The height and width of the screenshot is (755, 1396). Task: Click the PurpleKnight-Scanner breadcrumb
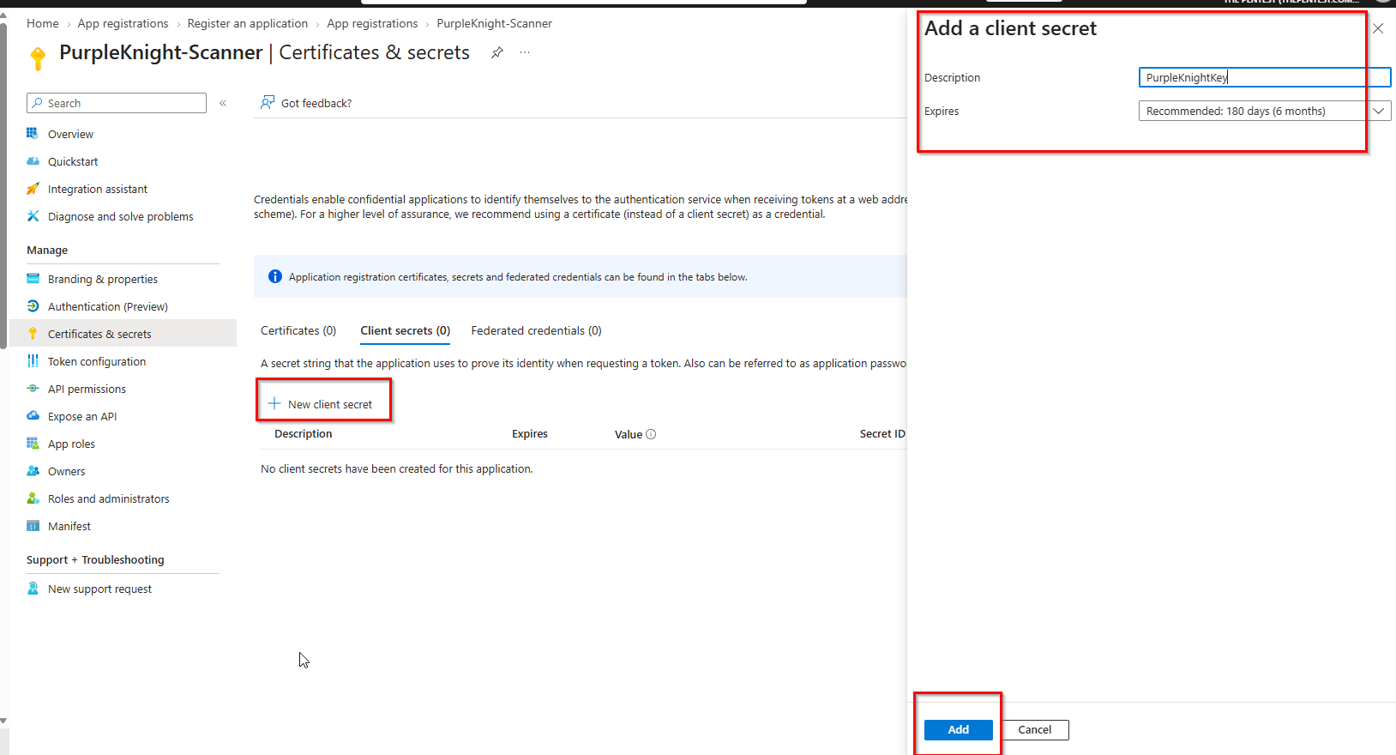pyautogui.click(x=494, y=23)
